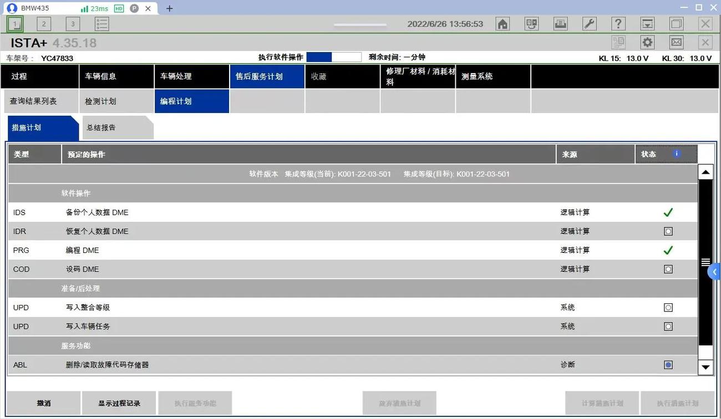
Task: Expand the blue side panel arrow
Action: 714,272
